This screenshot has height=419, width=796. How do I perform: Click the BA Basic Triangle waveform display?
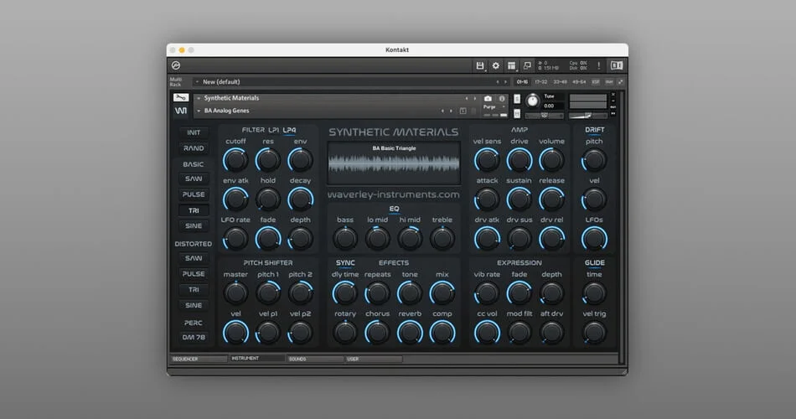point(394,163)
